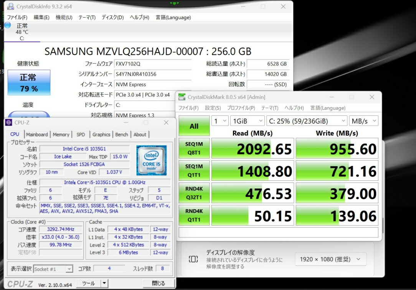The image size is (416, 290).
Task: Click the total host writes value 14020 GB
Action: point(268,74)
